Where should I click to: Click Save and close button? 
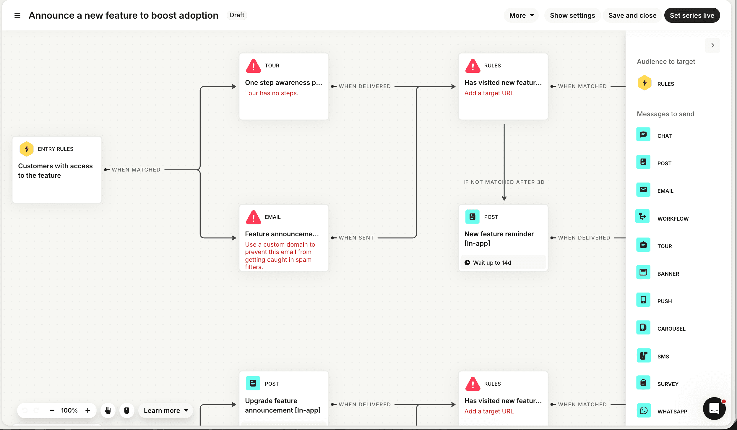(632, 15)
